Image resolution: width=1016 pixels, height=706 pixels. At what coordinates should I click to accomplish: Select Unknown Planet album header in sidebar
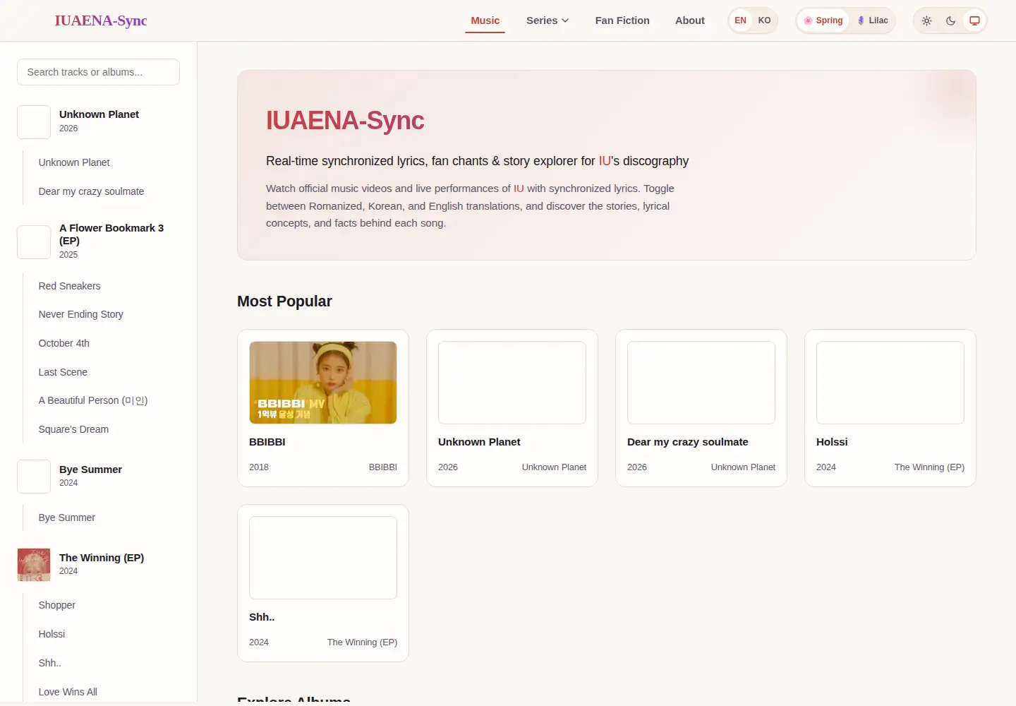coord(98,121)
